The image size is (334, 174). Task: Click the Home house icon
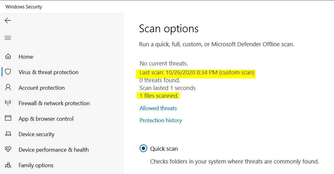[x=8, y=56]
